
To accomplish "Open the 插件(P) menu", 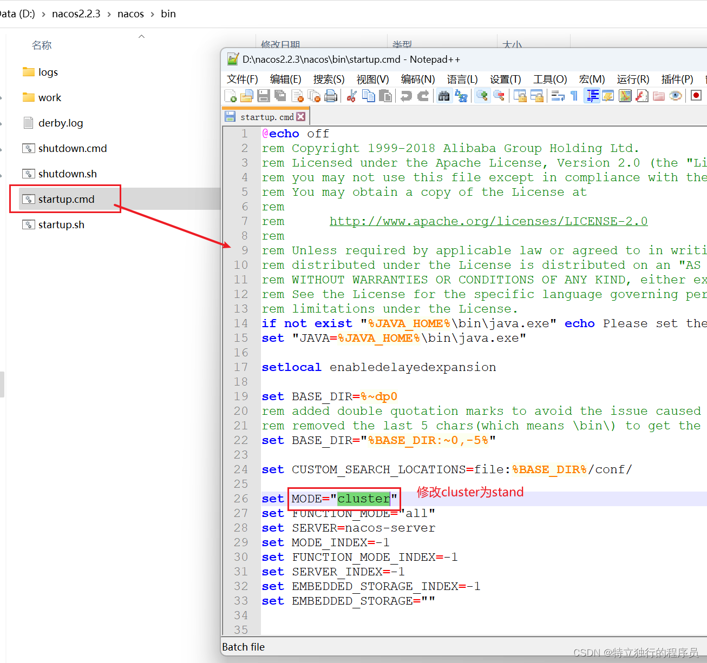I will pyautogui.click(x=677, y=79).
